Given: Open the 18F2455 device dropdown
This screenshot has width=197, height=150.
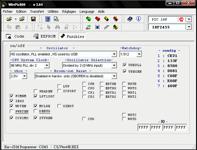Looking at the screenshot, I should [x=189, y=27].
